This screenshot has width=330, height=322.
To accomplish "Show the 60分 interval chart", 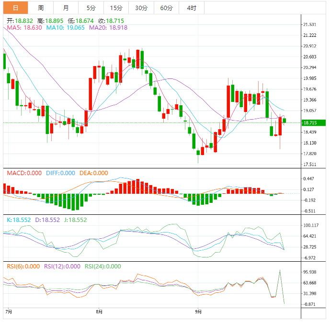I will coord(166,8).
